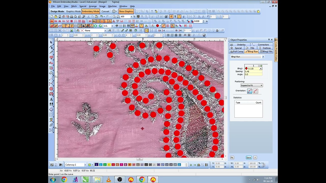Screen dimensions: 326x183
Task: Open the zoom factor 400 dropdown
Action: point(131,17)
